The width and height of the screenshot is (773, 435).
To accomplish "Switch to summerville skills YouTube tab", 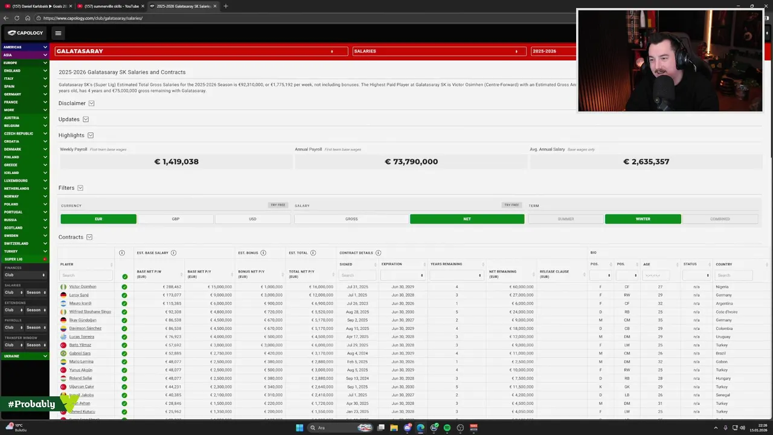I will tap(112, 6).
